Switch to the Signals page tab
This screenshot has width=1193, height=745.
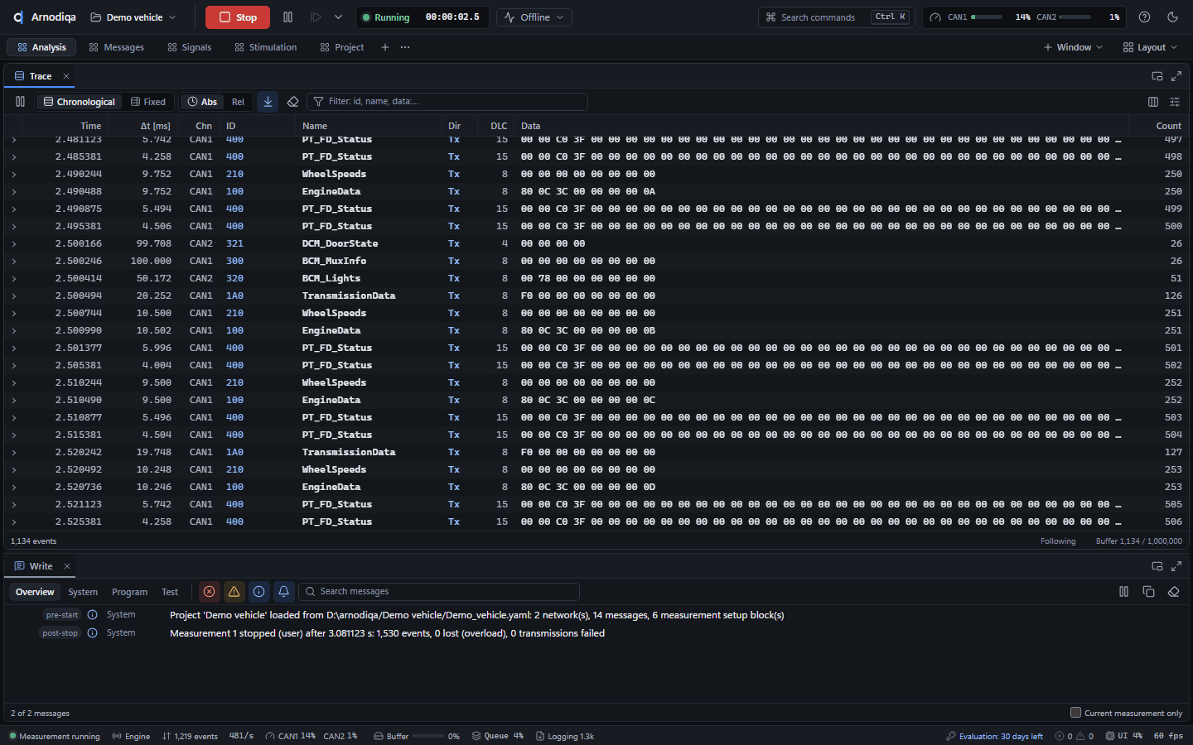[190, 47]
